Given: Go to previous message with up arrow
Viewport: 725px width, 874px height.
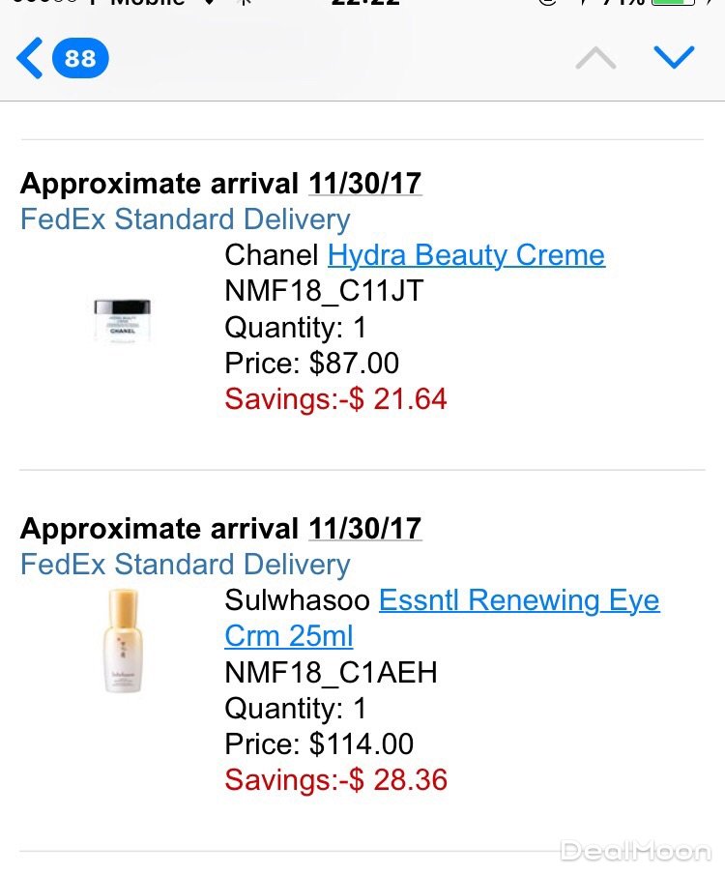Looking at the screenshot, I should 595,59.
